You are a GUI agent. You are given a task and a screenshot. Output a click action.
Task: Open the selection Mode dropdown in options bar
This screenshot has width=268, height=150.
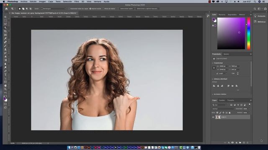53,9
